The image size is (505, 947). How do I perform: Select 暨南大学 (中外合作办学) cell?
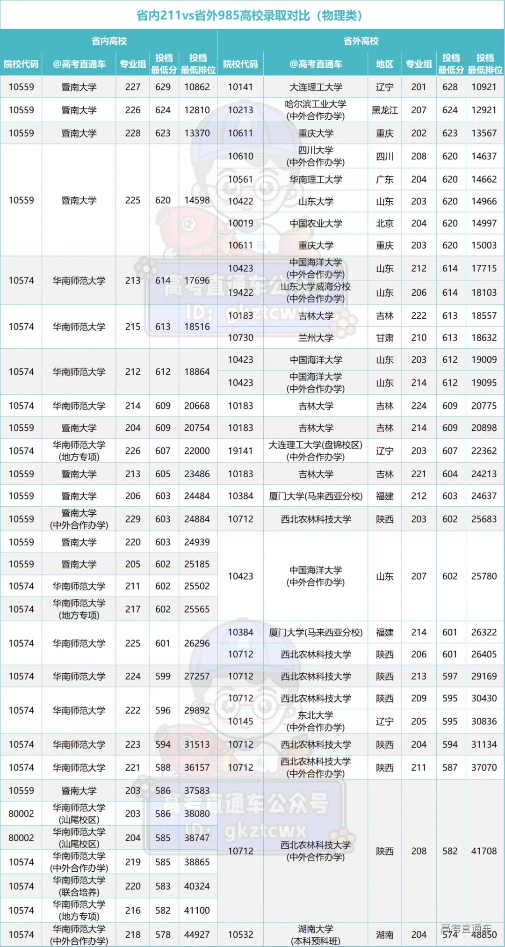79,519
